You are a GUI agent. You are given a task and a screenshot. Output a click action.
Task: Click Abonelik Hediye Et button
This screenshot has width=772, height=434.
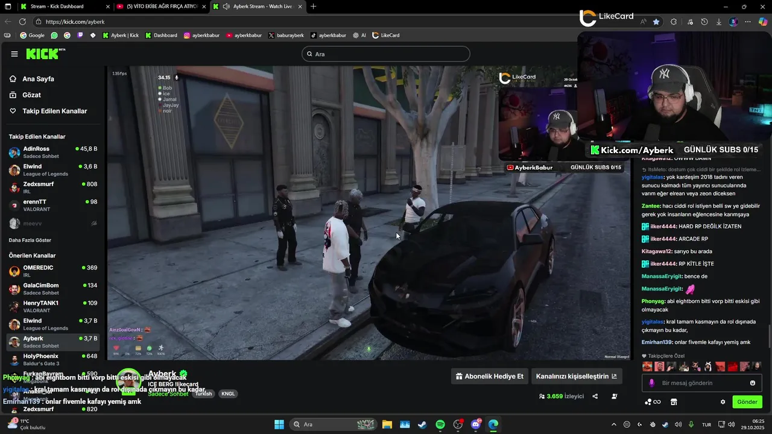coord(490,376)
